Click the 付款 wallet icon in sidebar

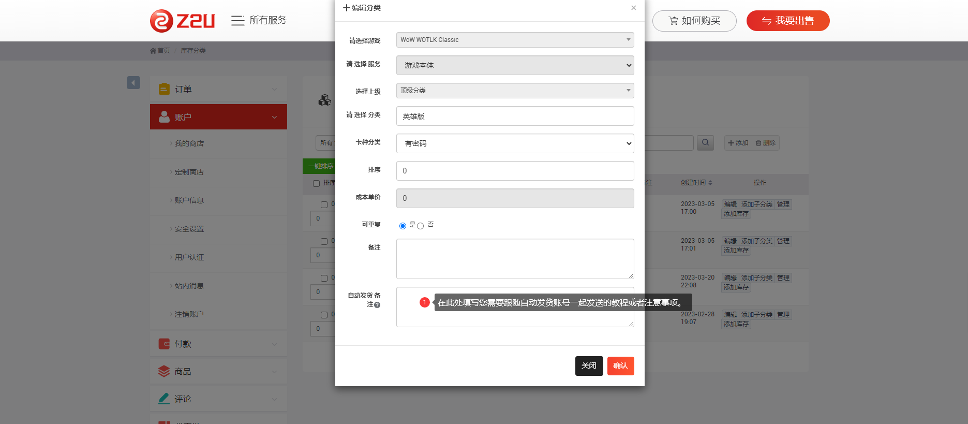(164, 344)
